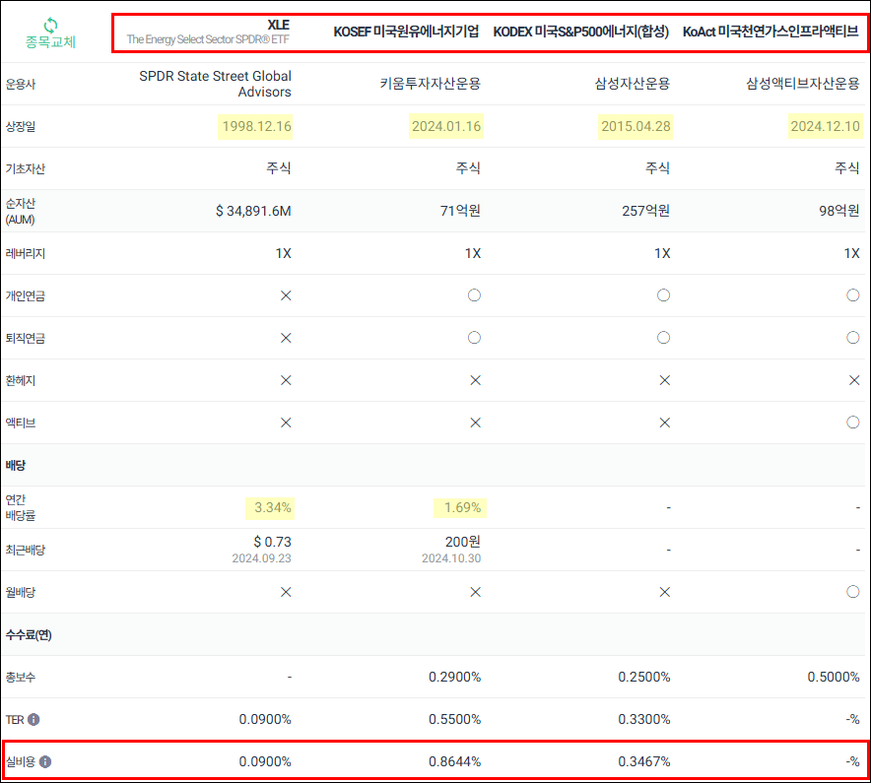Click the recent dividend 200원

[x=463, y=542]
